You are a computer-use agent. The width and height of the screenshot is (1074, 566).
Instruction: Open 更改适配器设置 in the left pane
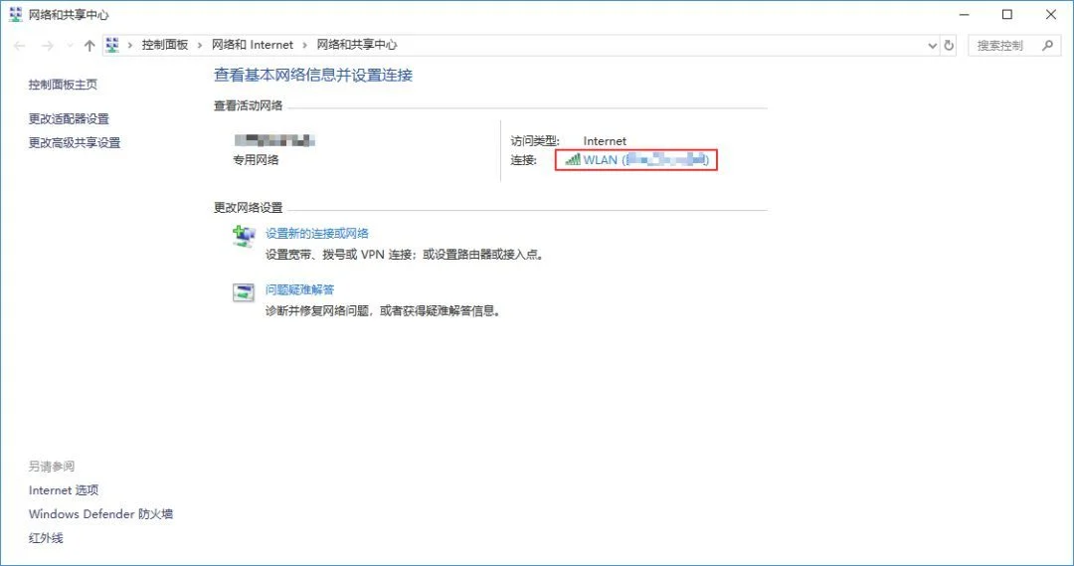(x=69, y=118)
